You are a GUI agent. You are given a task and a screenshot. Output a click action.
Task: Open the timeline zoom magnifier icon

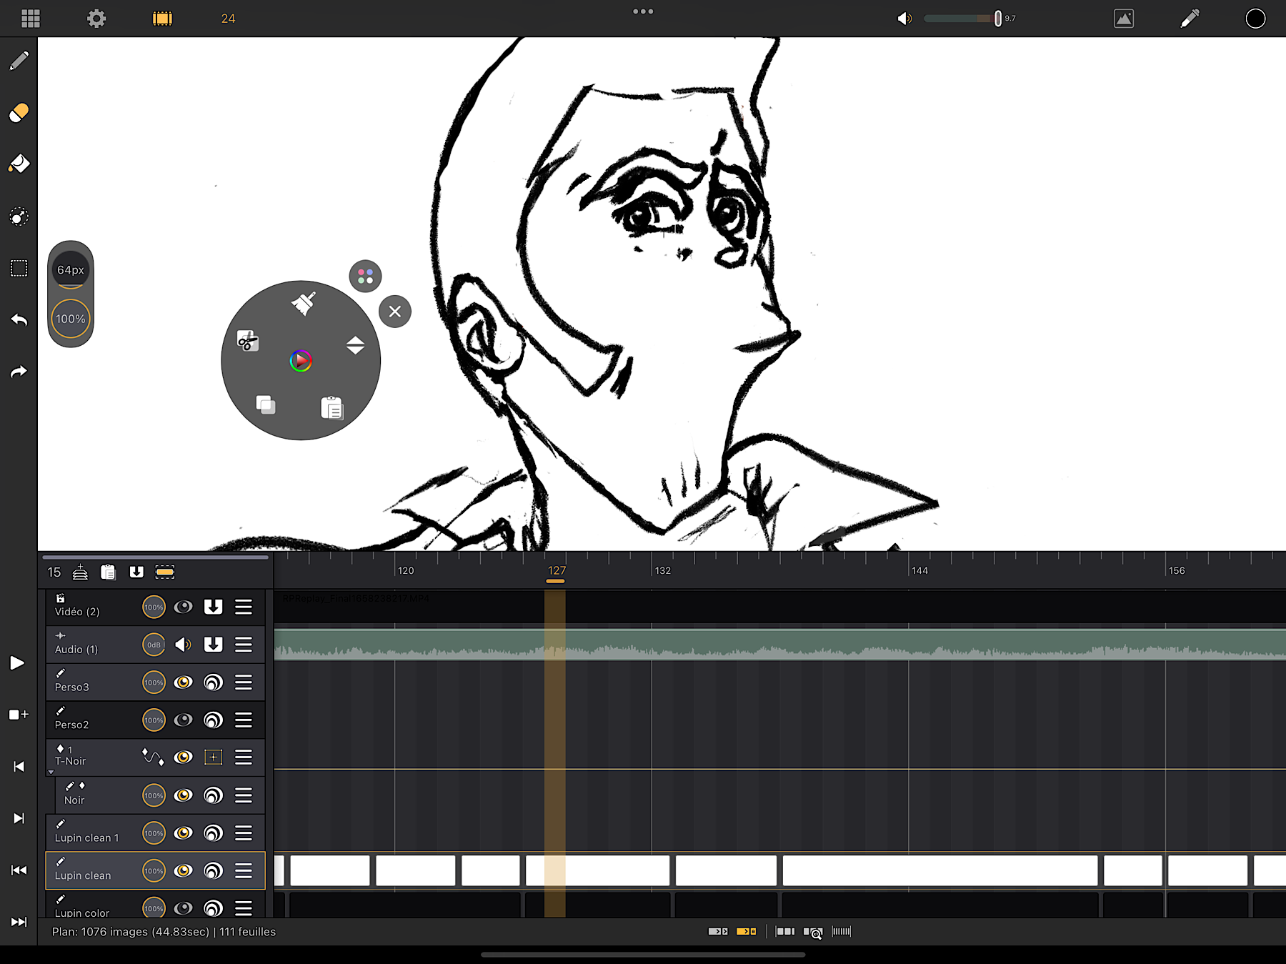[x=813, y=932]
